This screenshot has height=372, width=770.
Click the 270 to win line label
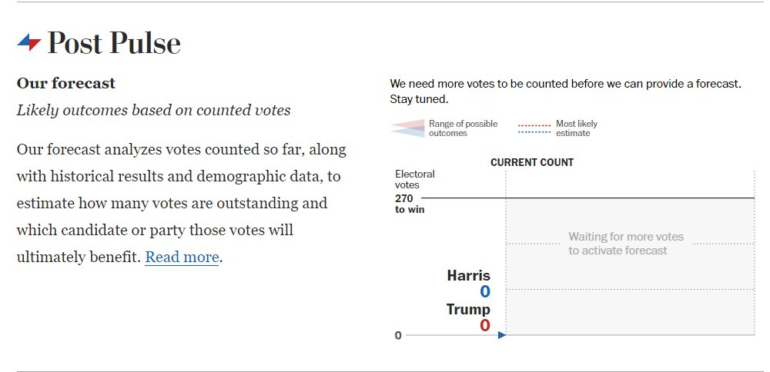(409, 204)
